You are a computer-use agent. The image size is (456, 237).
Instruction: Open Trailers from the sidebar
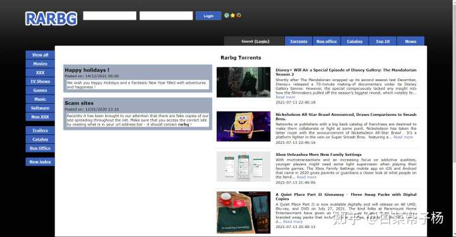40,131
